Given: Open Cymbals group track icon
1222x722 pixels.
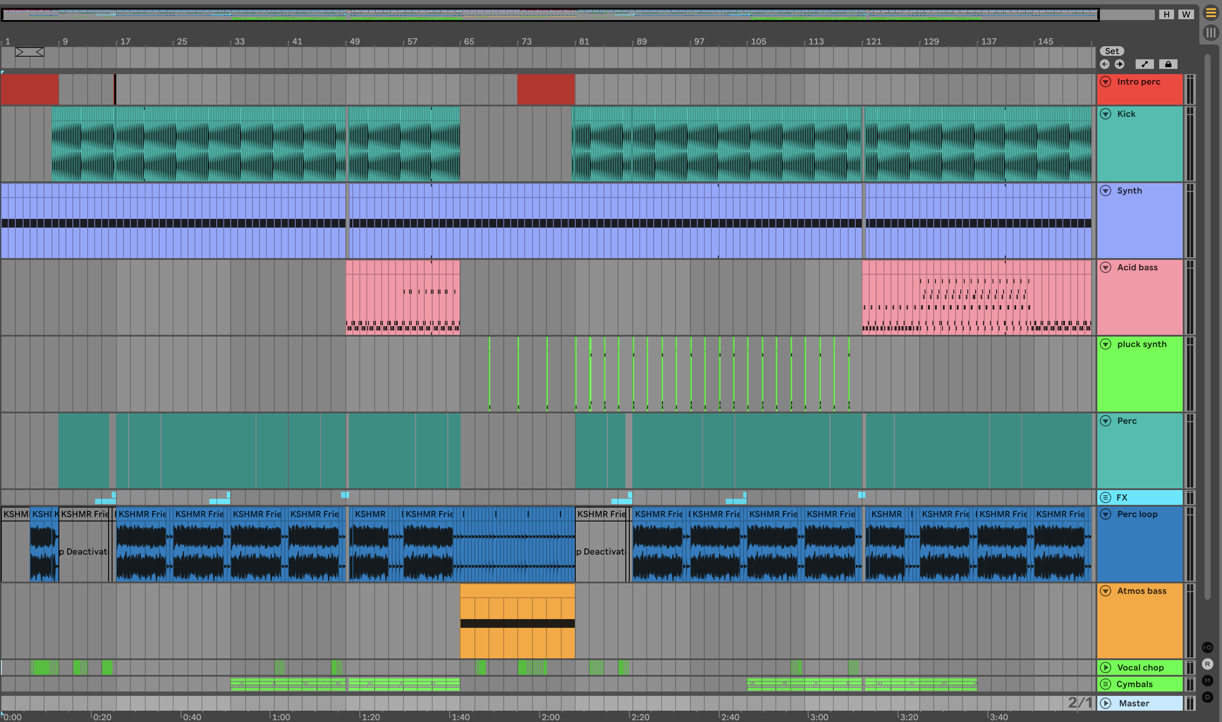Looking at the screenshot, I should pyautogui.click(x=1106, y=684).
